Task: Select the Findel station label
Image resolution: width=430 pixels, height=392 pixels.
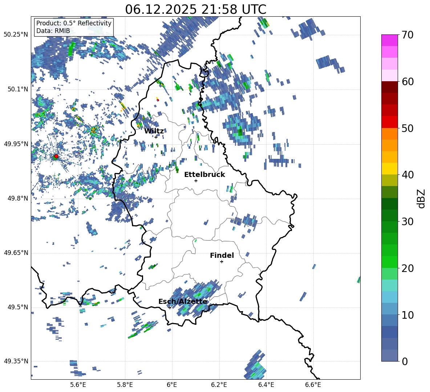Action: (x=222, y=255)
